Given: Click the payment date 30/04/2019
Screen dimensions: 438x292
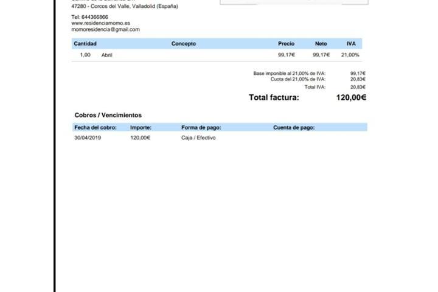Looking at the screenshot, I should (x=88, y=138).
